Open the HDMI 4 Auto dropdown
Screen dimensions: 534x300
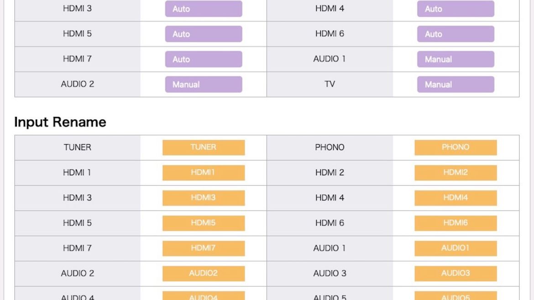tap(455, 9)
